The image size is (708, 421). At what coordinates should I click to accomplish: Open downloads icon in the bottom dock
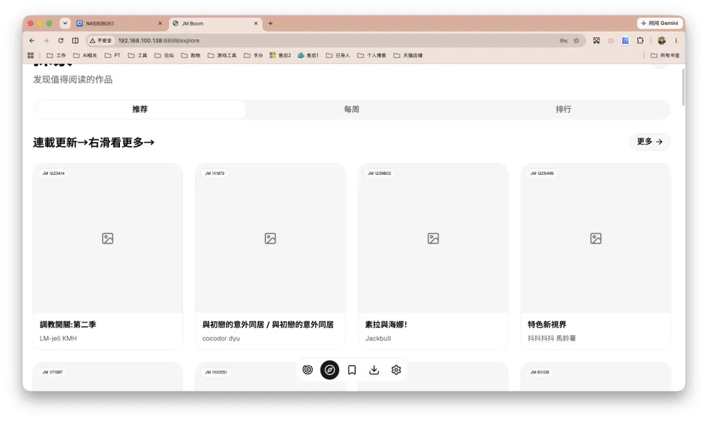pos(374,370)
